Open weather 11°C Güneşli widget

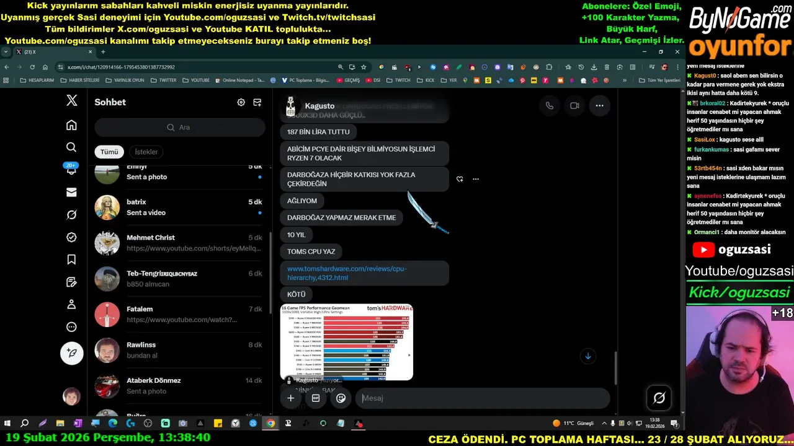[x=573, y=424]
